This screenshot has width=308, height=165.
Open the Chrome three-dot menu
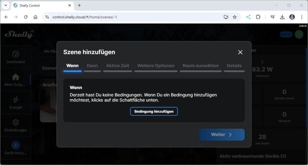[301, 17]
